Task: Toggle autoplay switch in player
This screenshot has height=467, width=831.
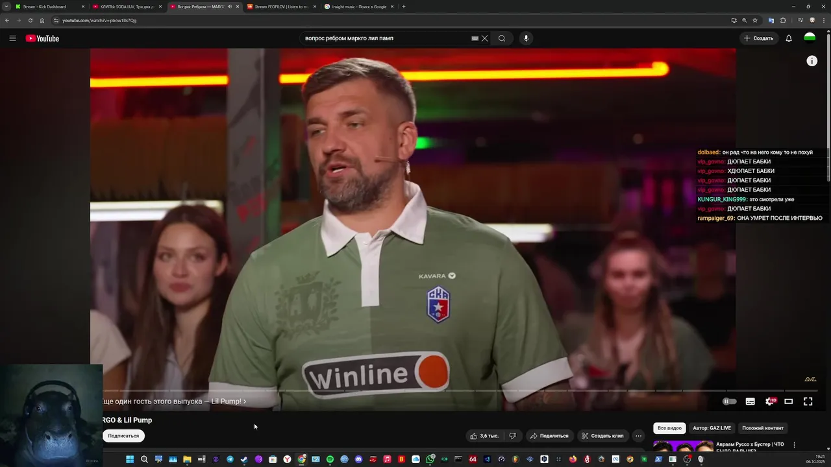Action: [730, 401]
